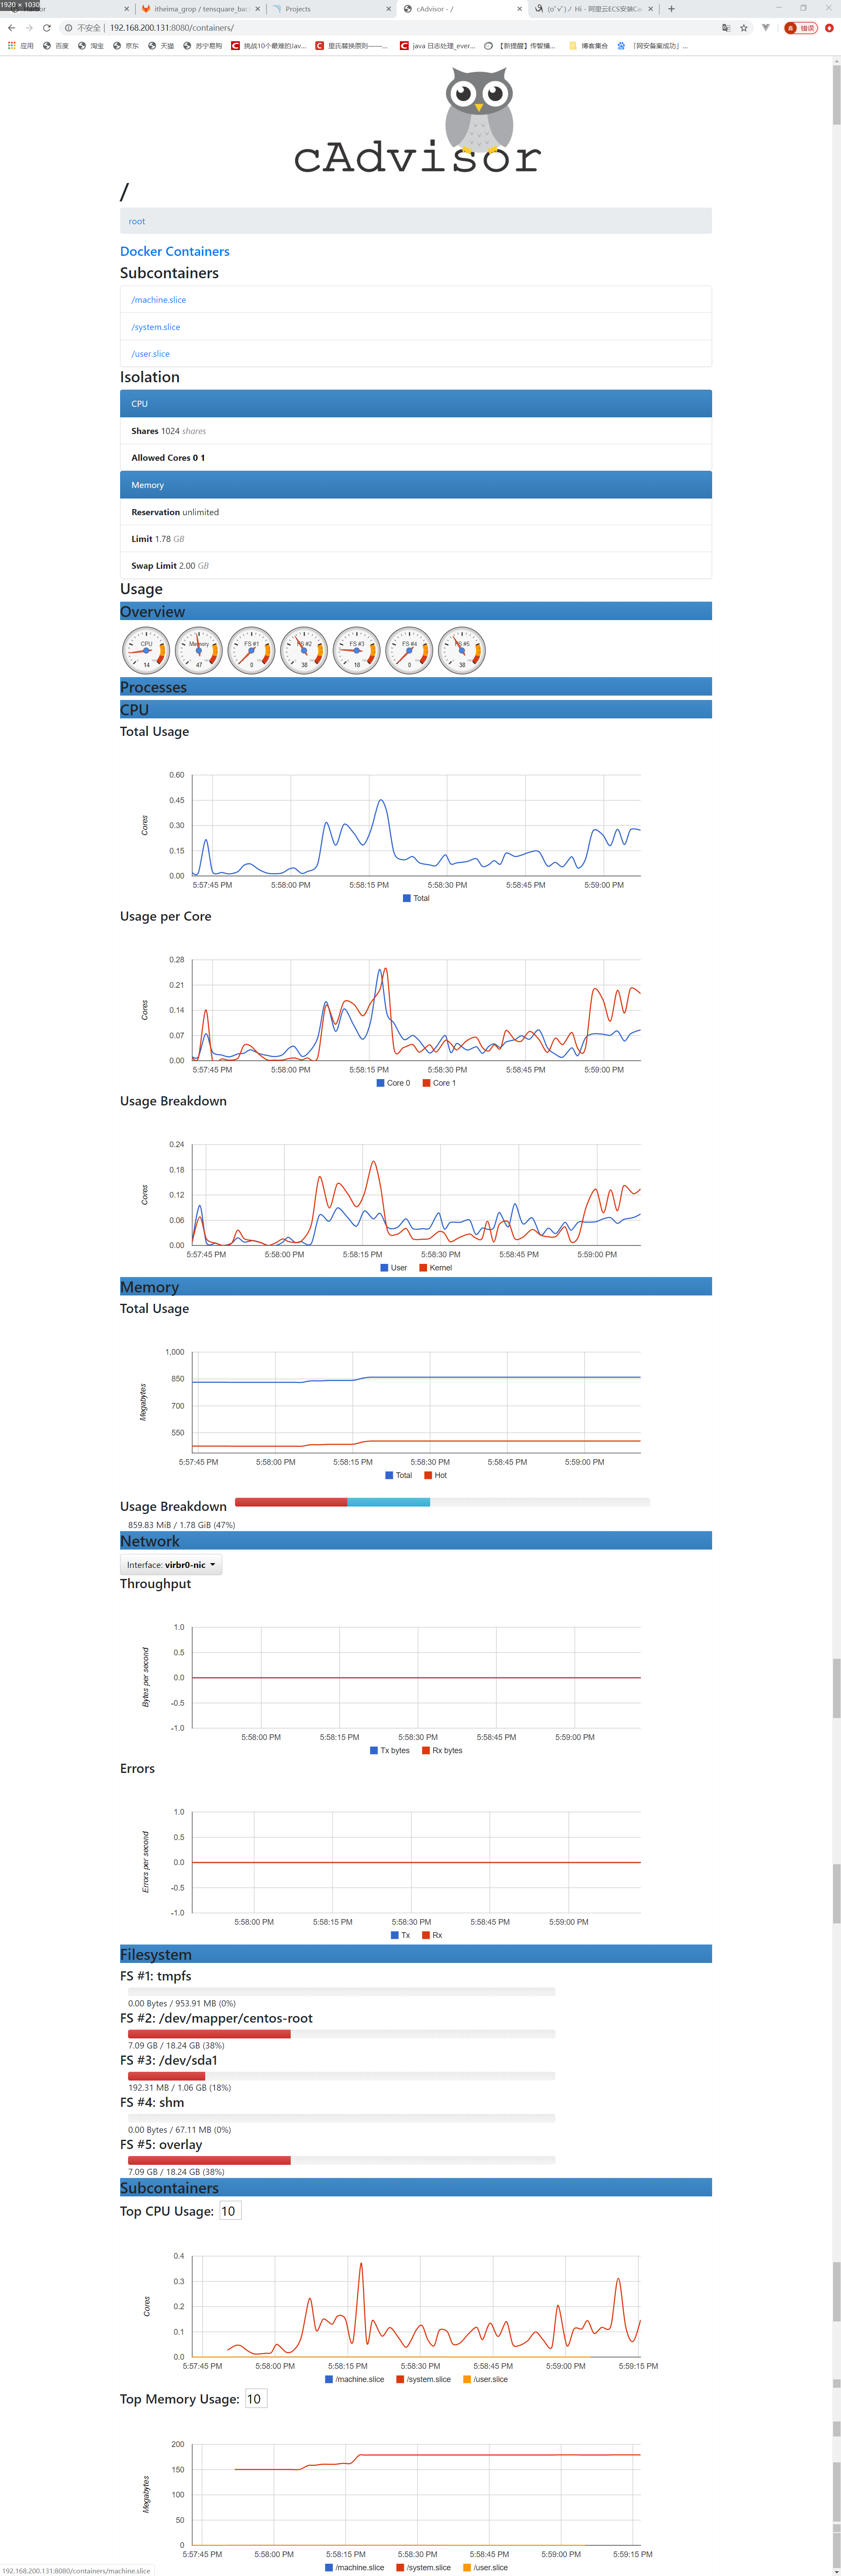Open the Docker Containers link
This screenshot has height=2576, width=841.
175,251
